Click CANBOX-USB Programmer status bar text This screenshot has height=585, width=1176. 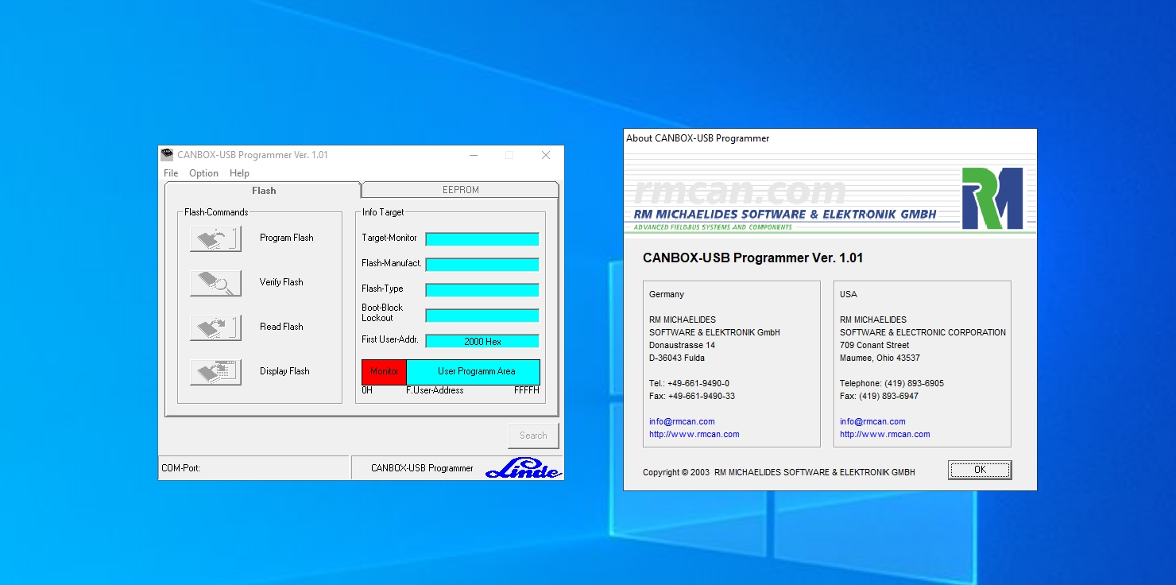click(422, 468)
